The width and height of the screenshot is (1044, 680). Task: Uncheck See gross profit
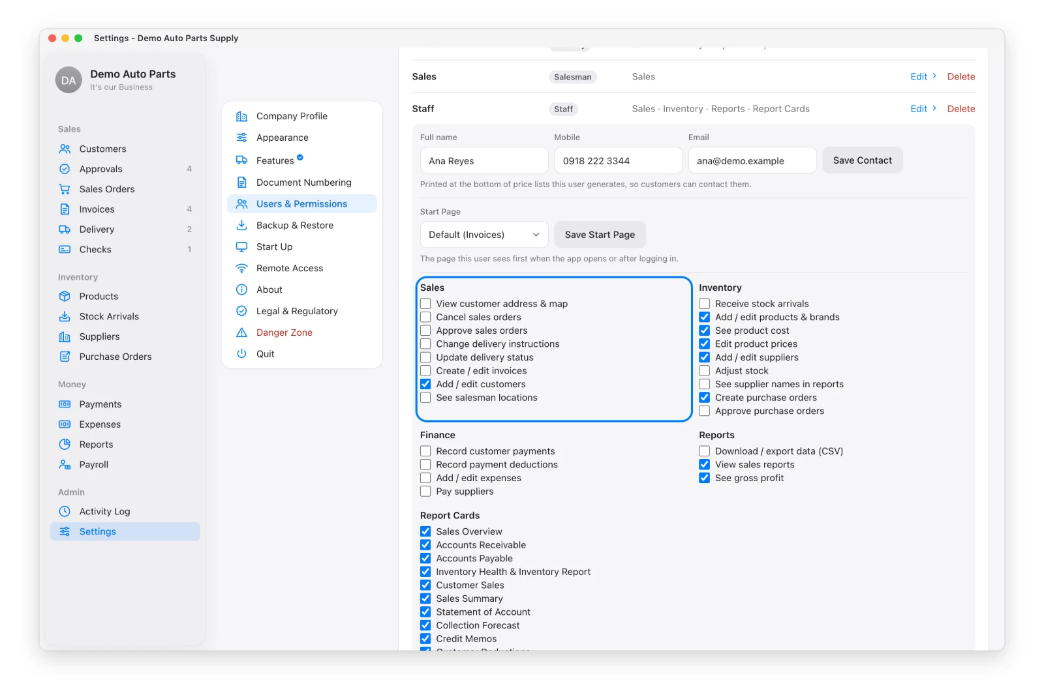[705, 478]
